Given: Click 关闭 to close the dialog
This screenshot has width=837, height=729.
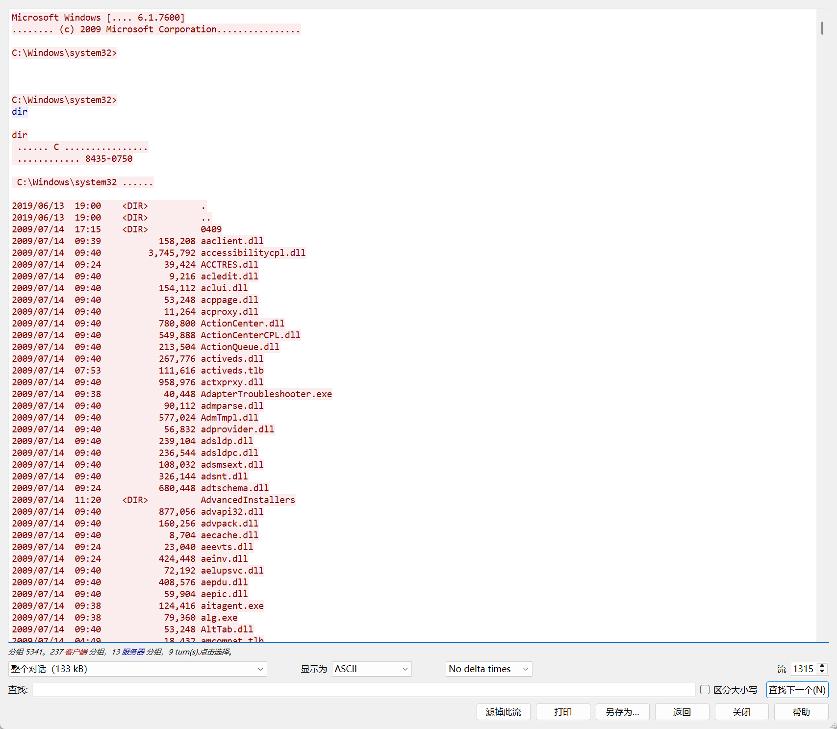Looking at the screenshot, I should click(741, 712).
